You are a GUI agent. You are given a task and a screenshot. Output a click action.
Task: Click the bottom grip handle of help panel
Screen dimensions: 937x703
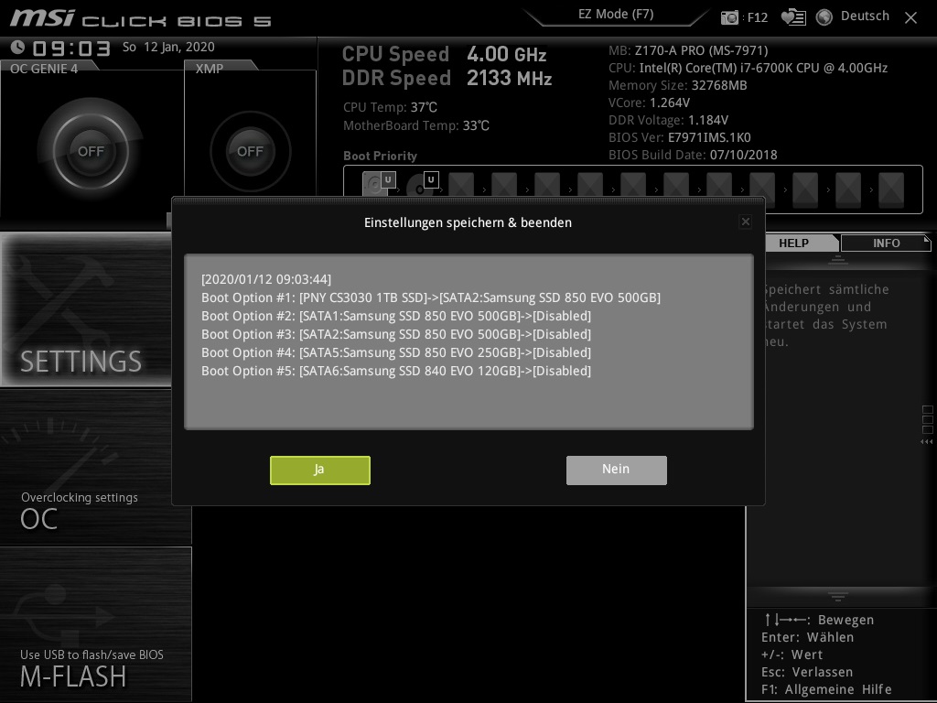click(x=838, y=597)
